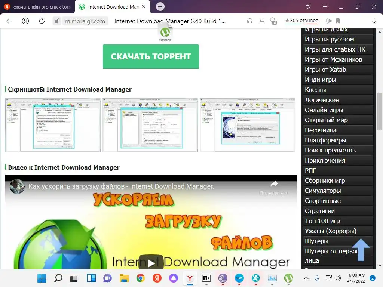Viewport: 383px width, 287px height.
Task: Play the embedded YouTube video
Action: coord(151,263)
